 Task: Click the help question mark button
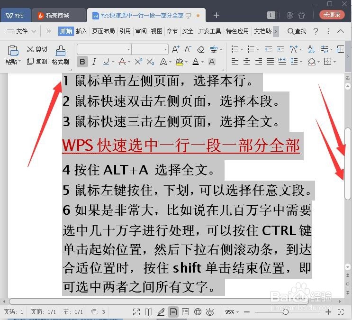(x=316, y=31)
